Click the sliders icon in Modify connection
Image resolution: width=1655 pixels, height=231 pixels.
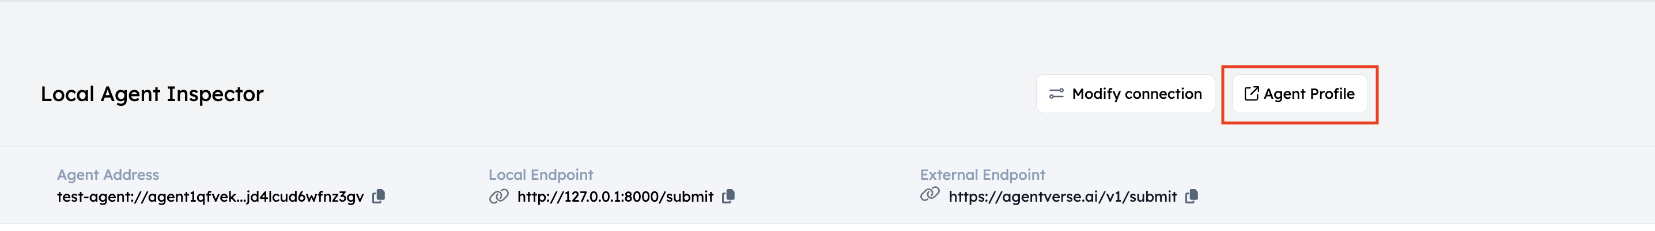[1056, 94]
